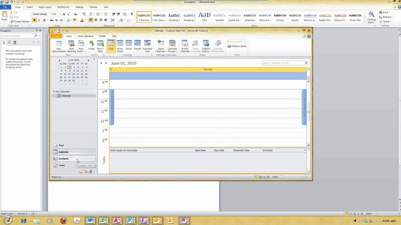Open OneNote from the taskbar

tap(184, 221)
